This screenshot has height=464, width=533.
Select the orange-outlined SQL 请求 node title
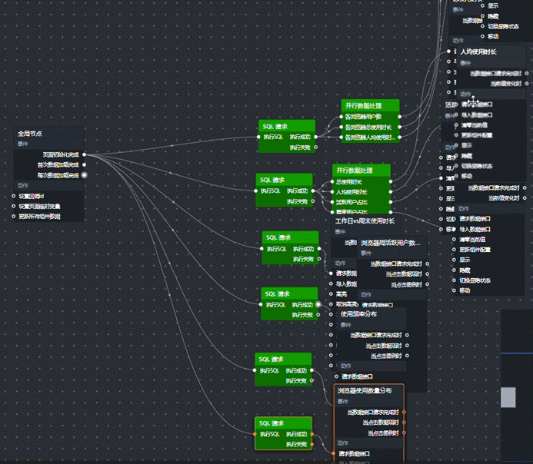coord(271,423)
